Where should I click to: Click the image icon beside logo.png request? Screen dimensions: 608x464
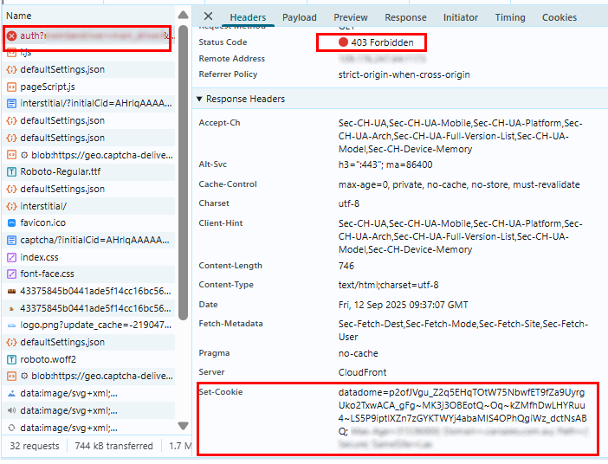coord(12,325)
